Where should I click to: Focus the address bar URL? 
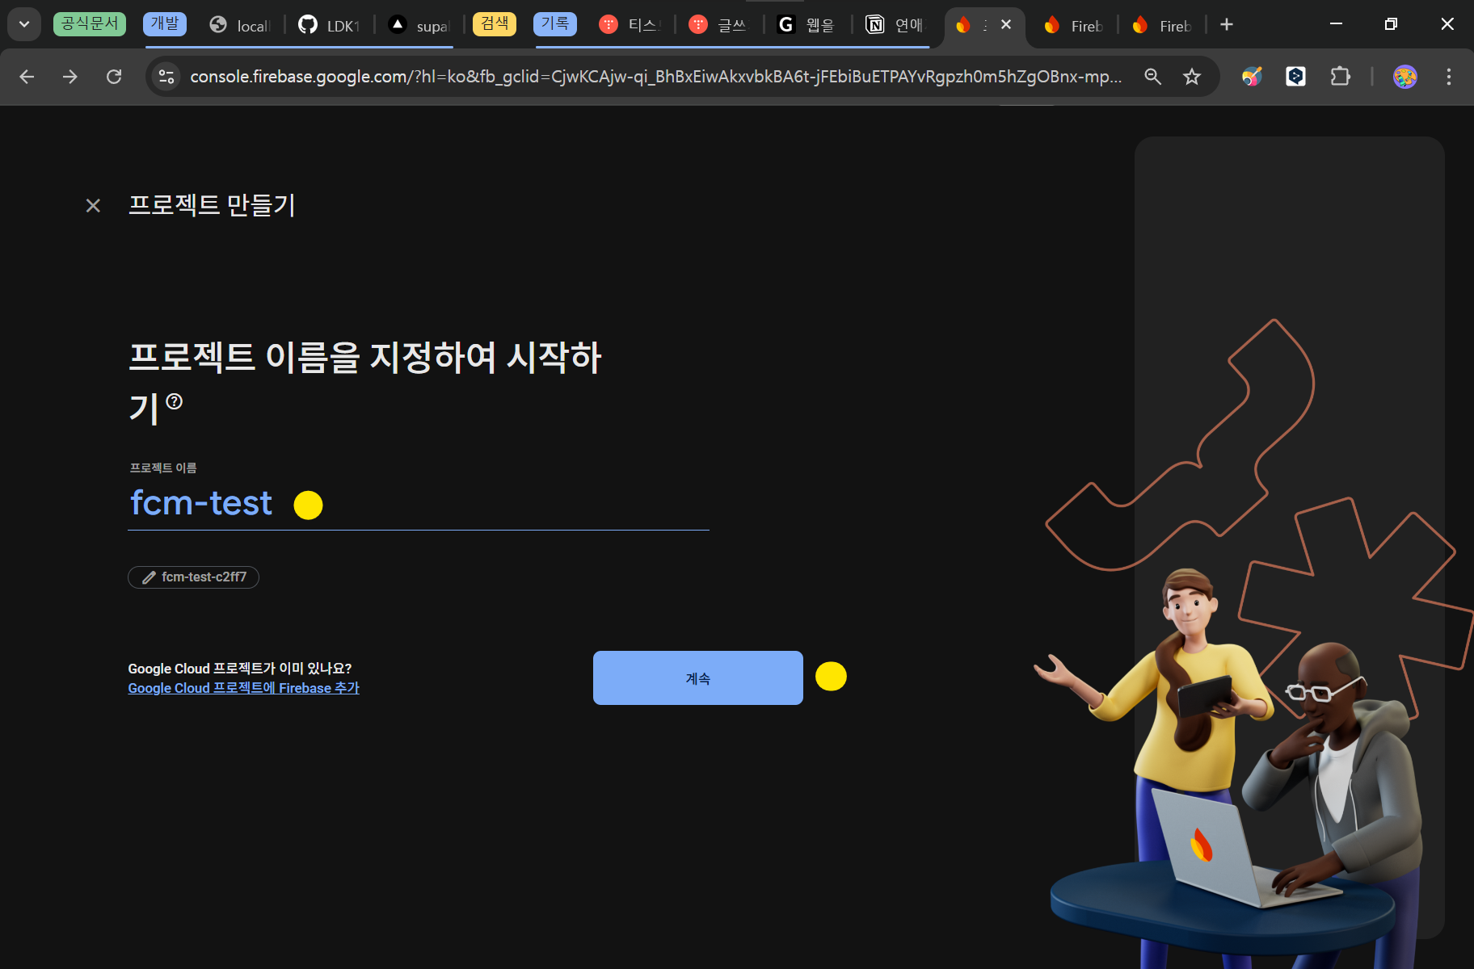655,77
